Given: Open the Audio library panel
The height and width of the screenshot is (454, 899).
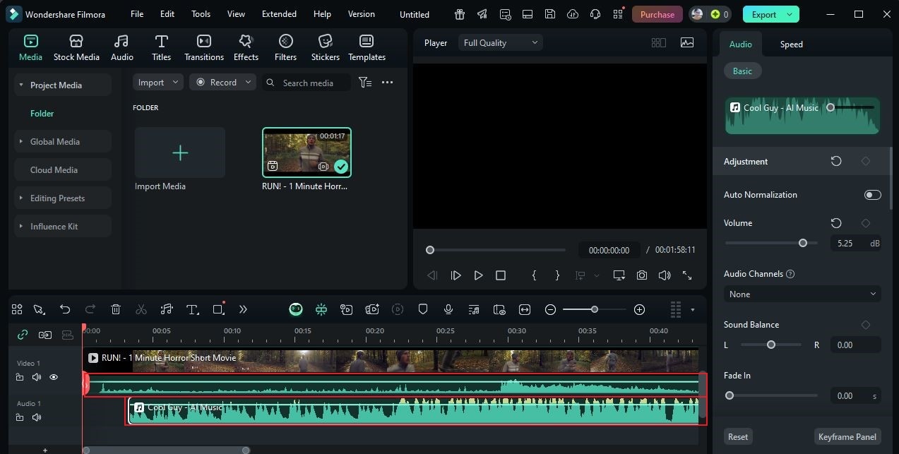Looking at the screenshot, I should click(121, 48).
